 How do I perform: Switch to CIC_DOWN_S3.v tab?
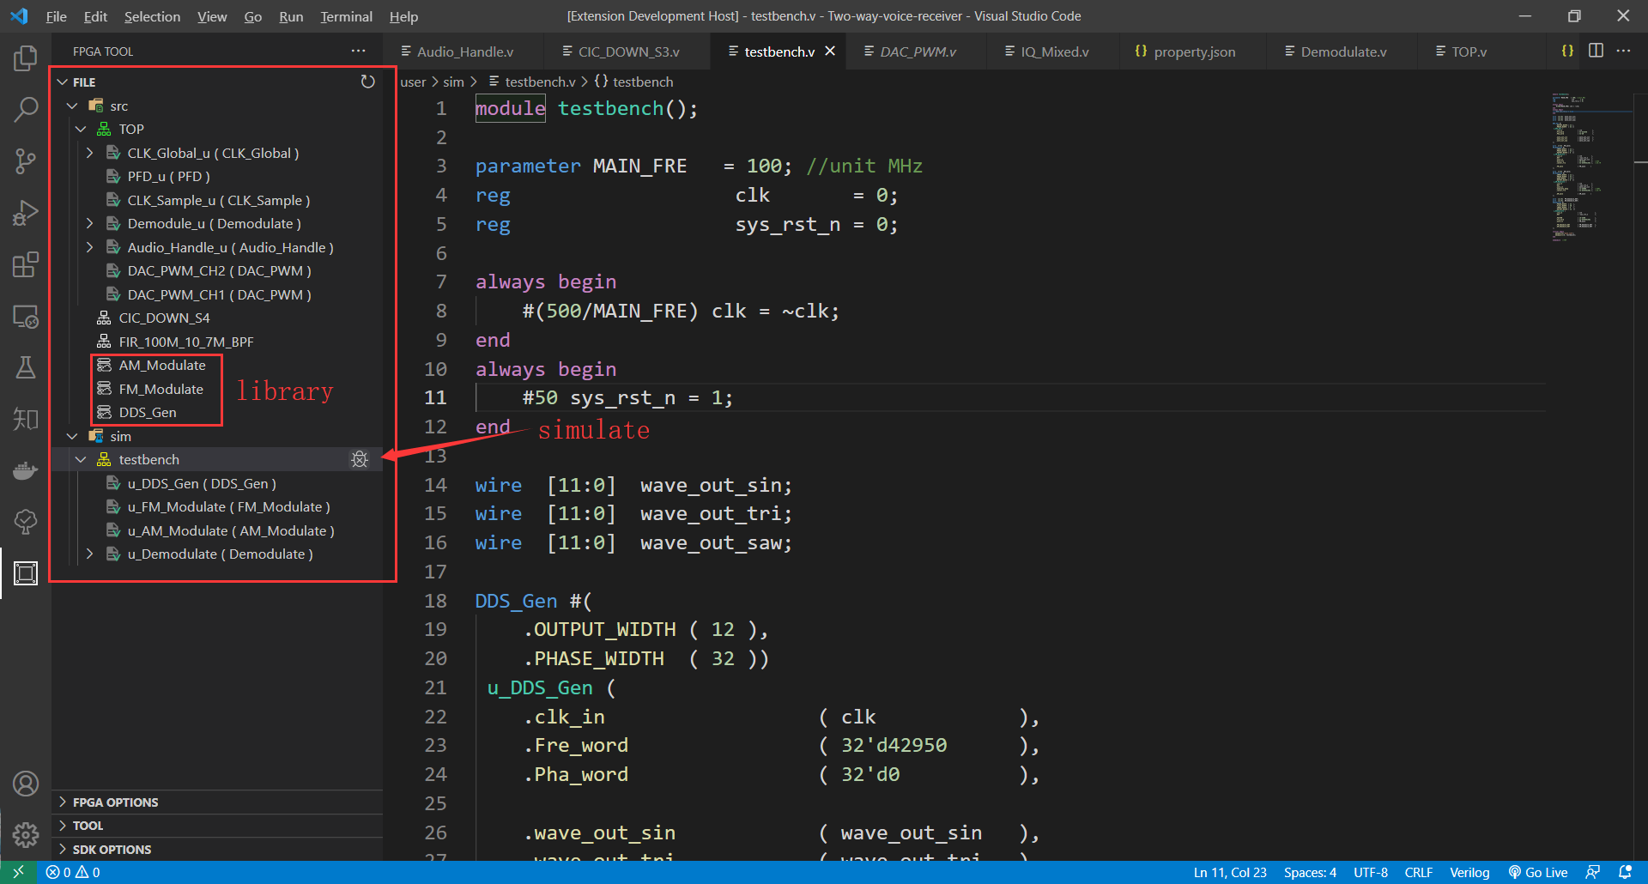(627, 51)
